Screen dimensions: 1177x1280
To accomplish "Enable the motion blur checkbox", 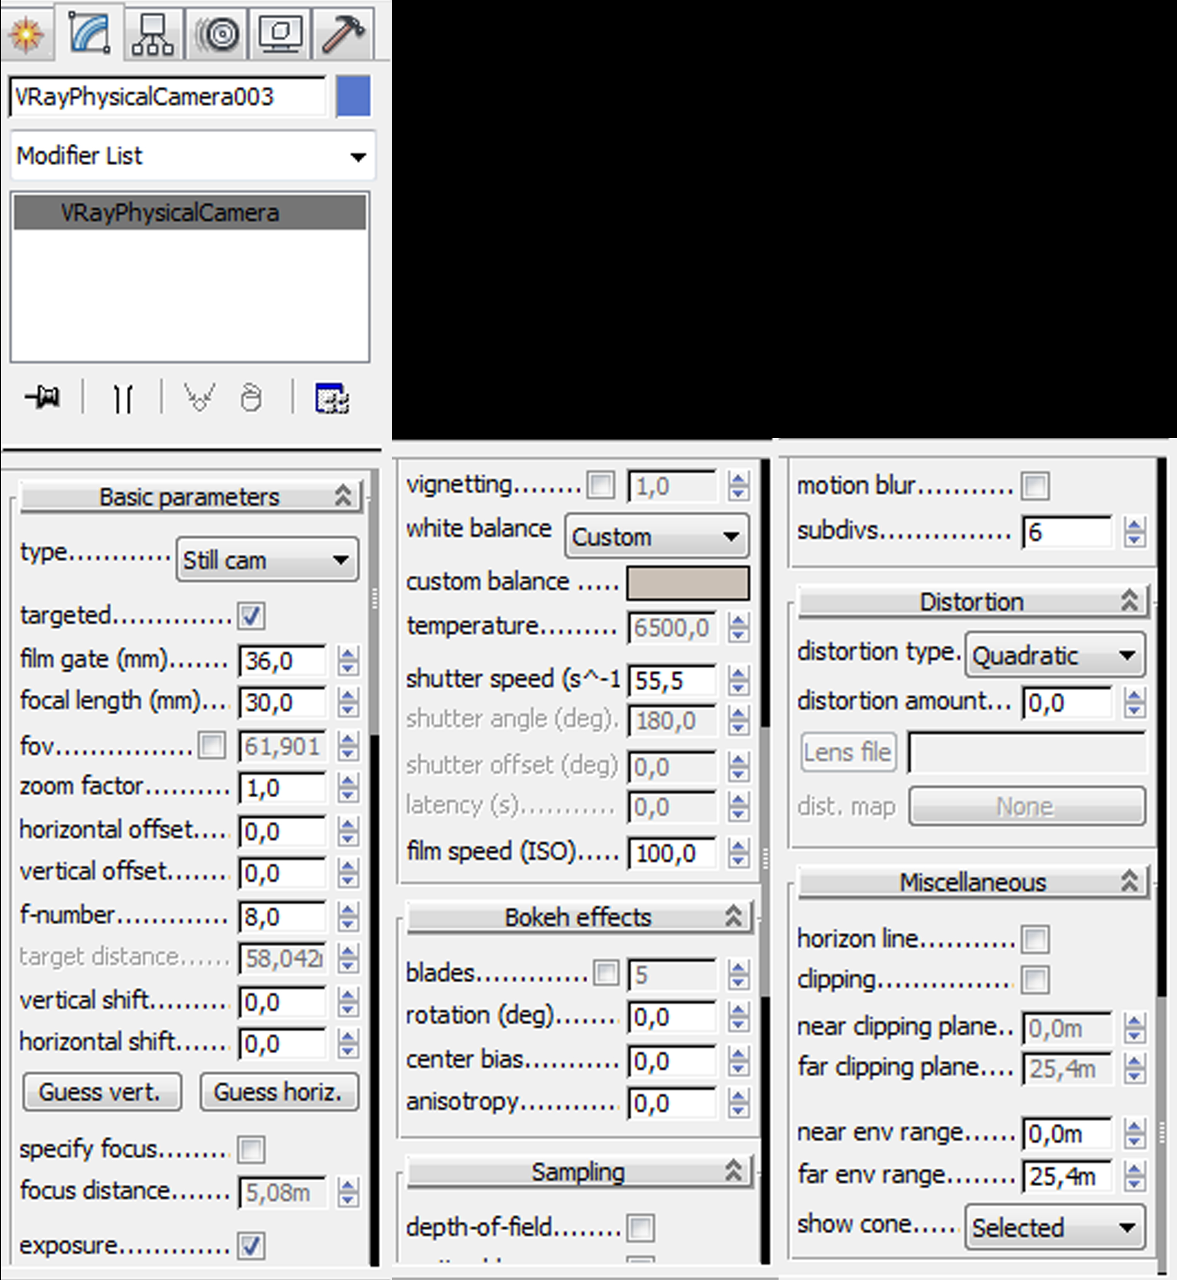I will coord(1035,487).
